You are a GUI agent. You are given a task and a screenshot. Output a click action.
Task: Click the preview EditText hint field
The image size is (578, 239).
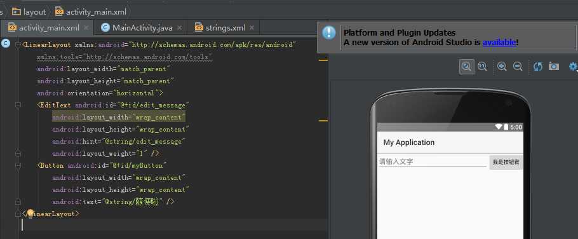point(433,161)
